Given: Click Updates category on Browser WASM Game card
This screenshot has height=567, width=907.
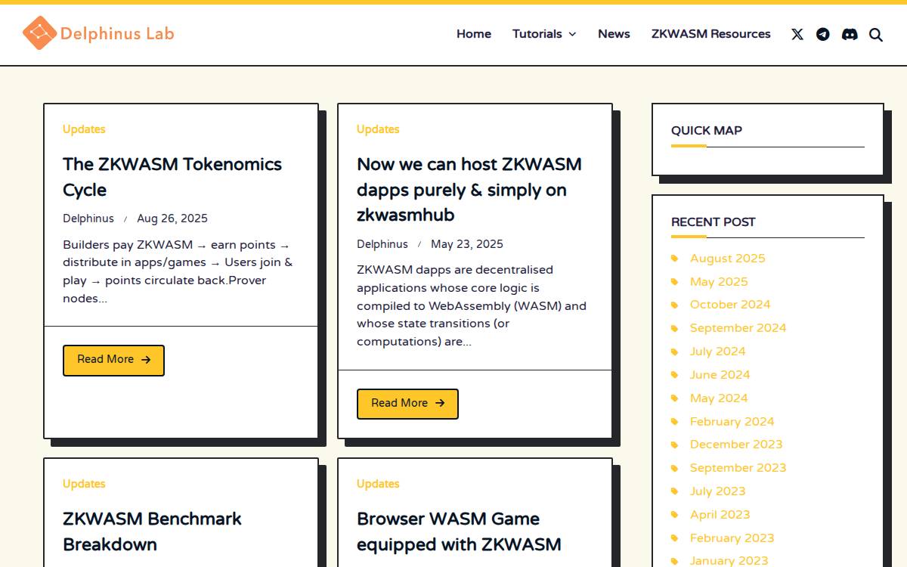Looking at the screenshot, I should 378,484.
